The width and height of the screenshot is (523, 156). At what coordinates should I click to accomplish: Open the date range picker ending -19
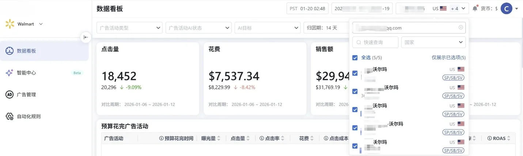[x=362, y=8]
